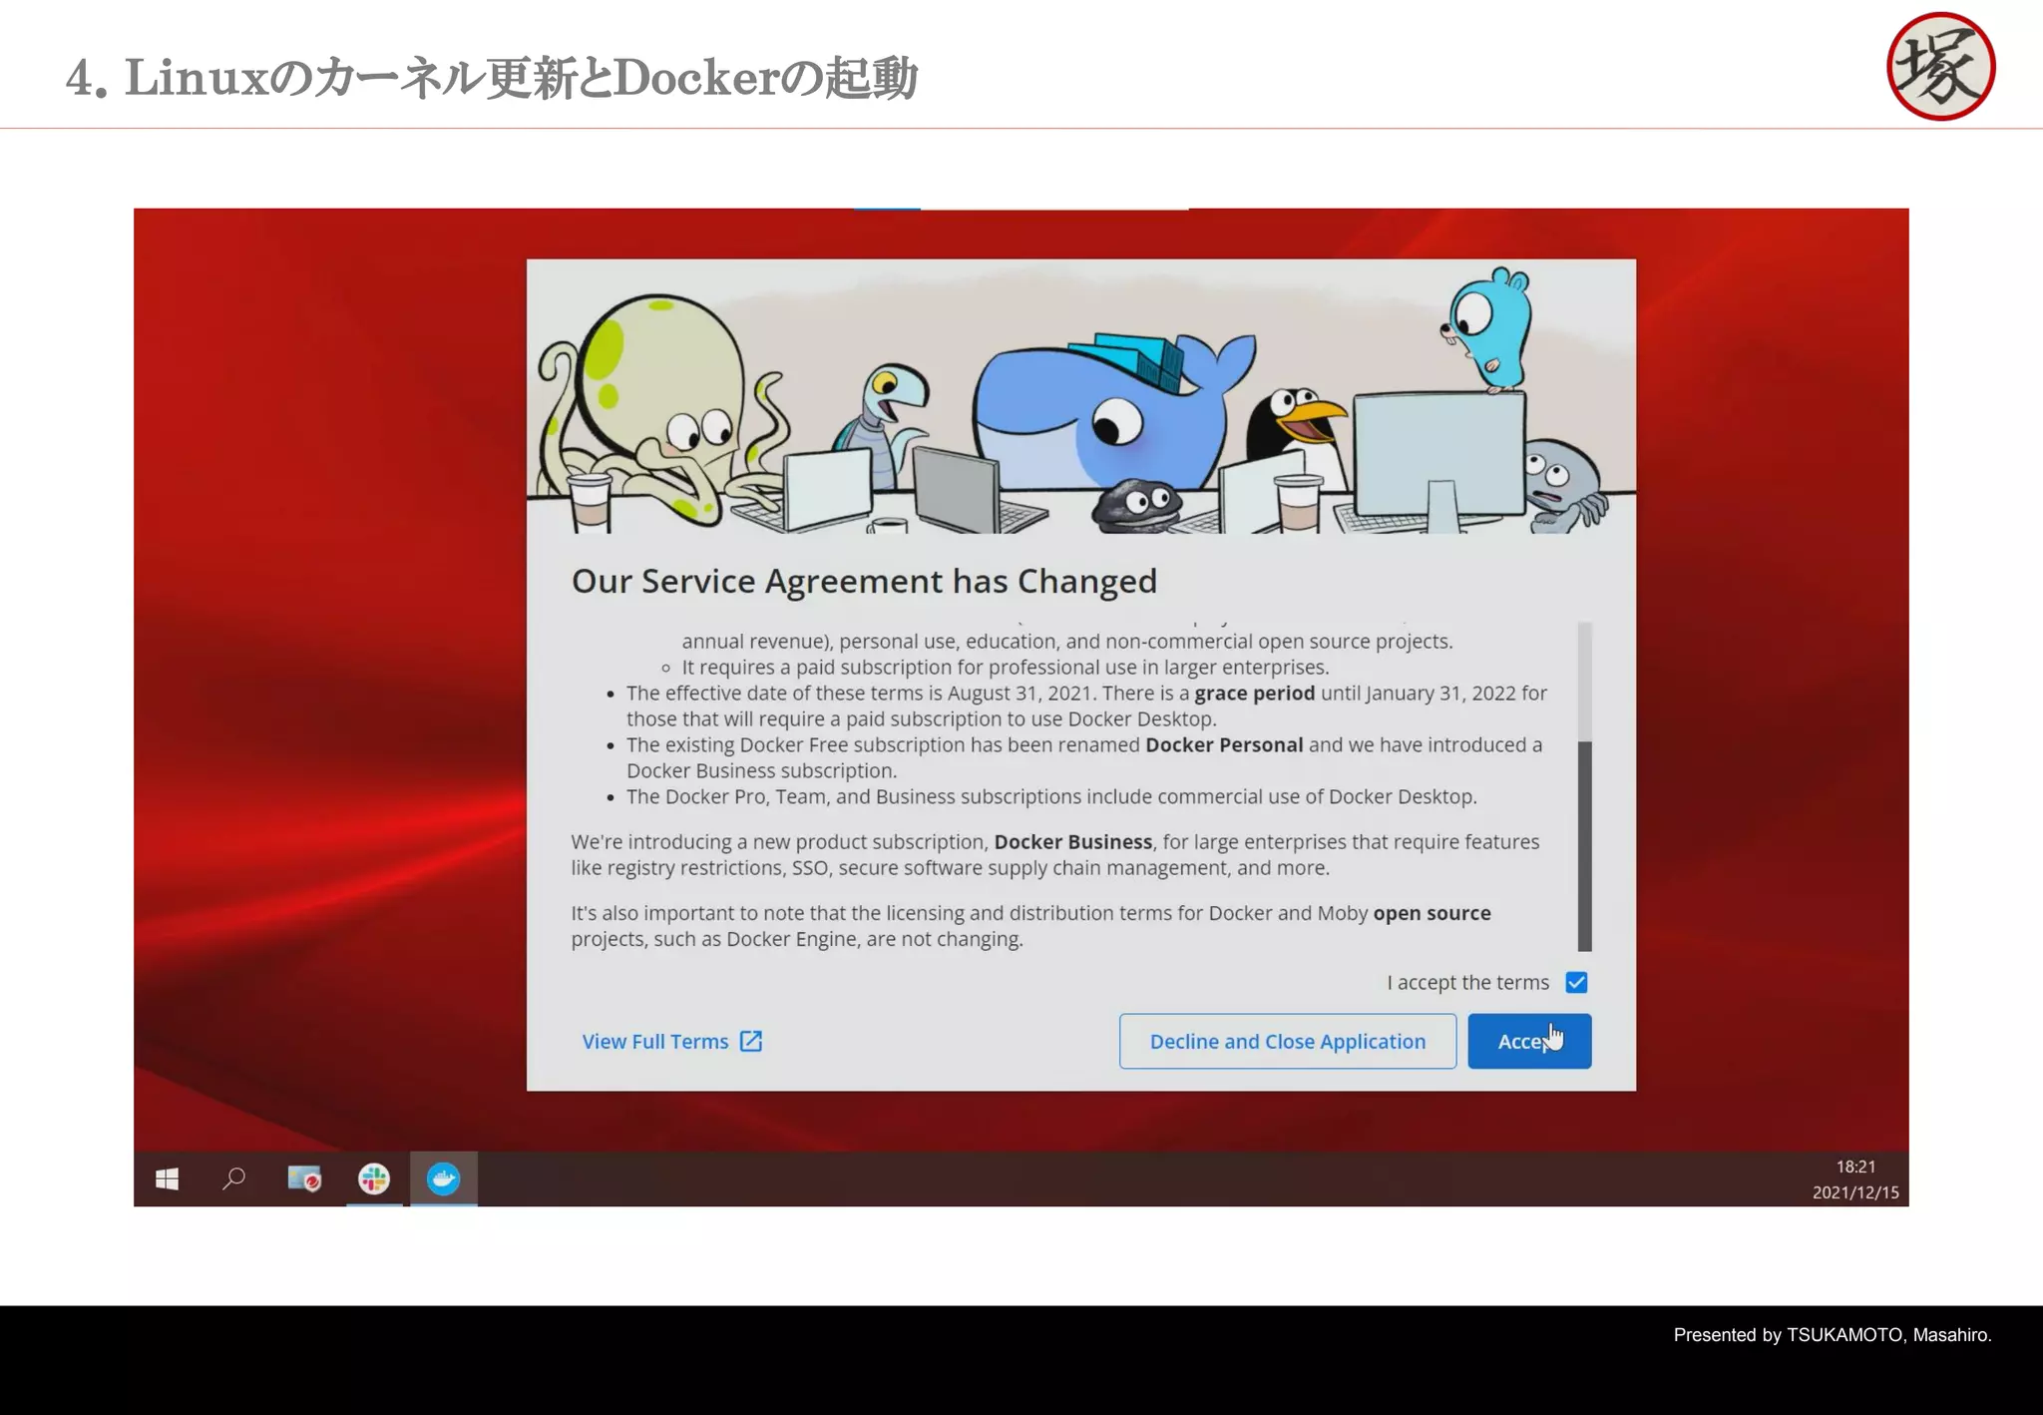Click the external link icon beside View Full Terms
Image resolution: width=2043 pixels, height=1415 pixels.
(751, 1041)
